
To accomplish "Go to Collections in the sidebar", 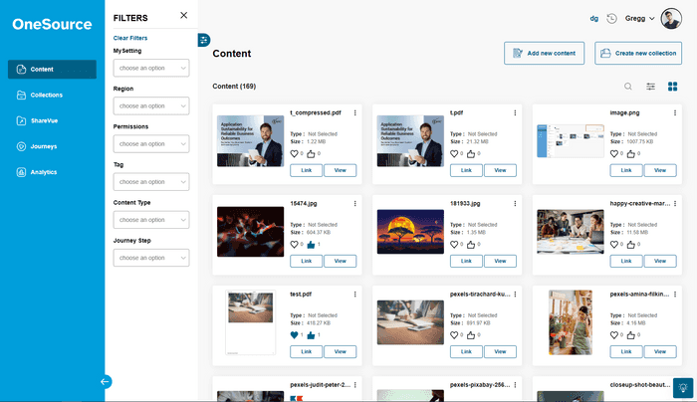I will [x=46, y=96].
